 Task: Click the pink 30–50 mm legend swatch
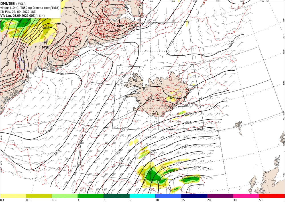[246, 196]
